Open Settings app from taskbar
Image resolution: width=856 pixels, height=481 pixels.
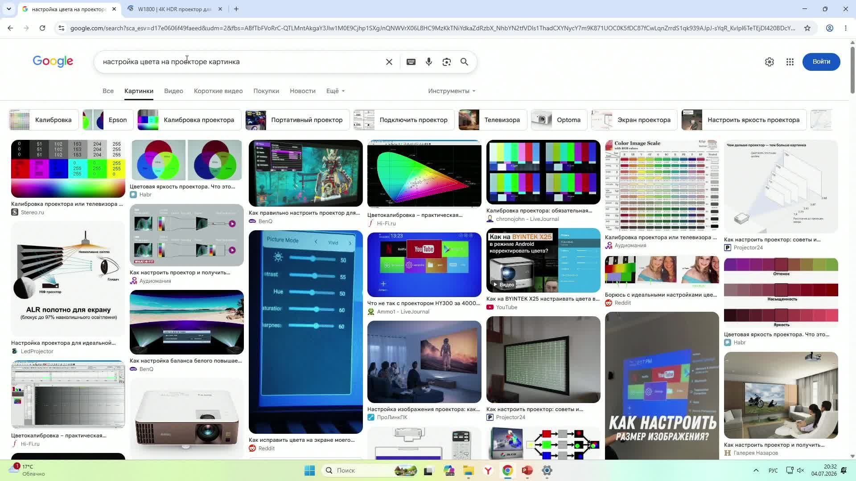(x=547, y=470)
